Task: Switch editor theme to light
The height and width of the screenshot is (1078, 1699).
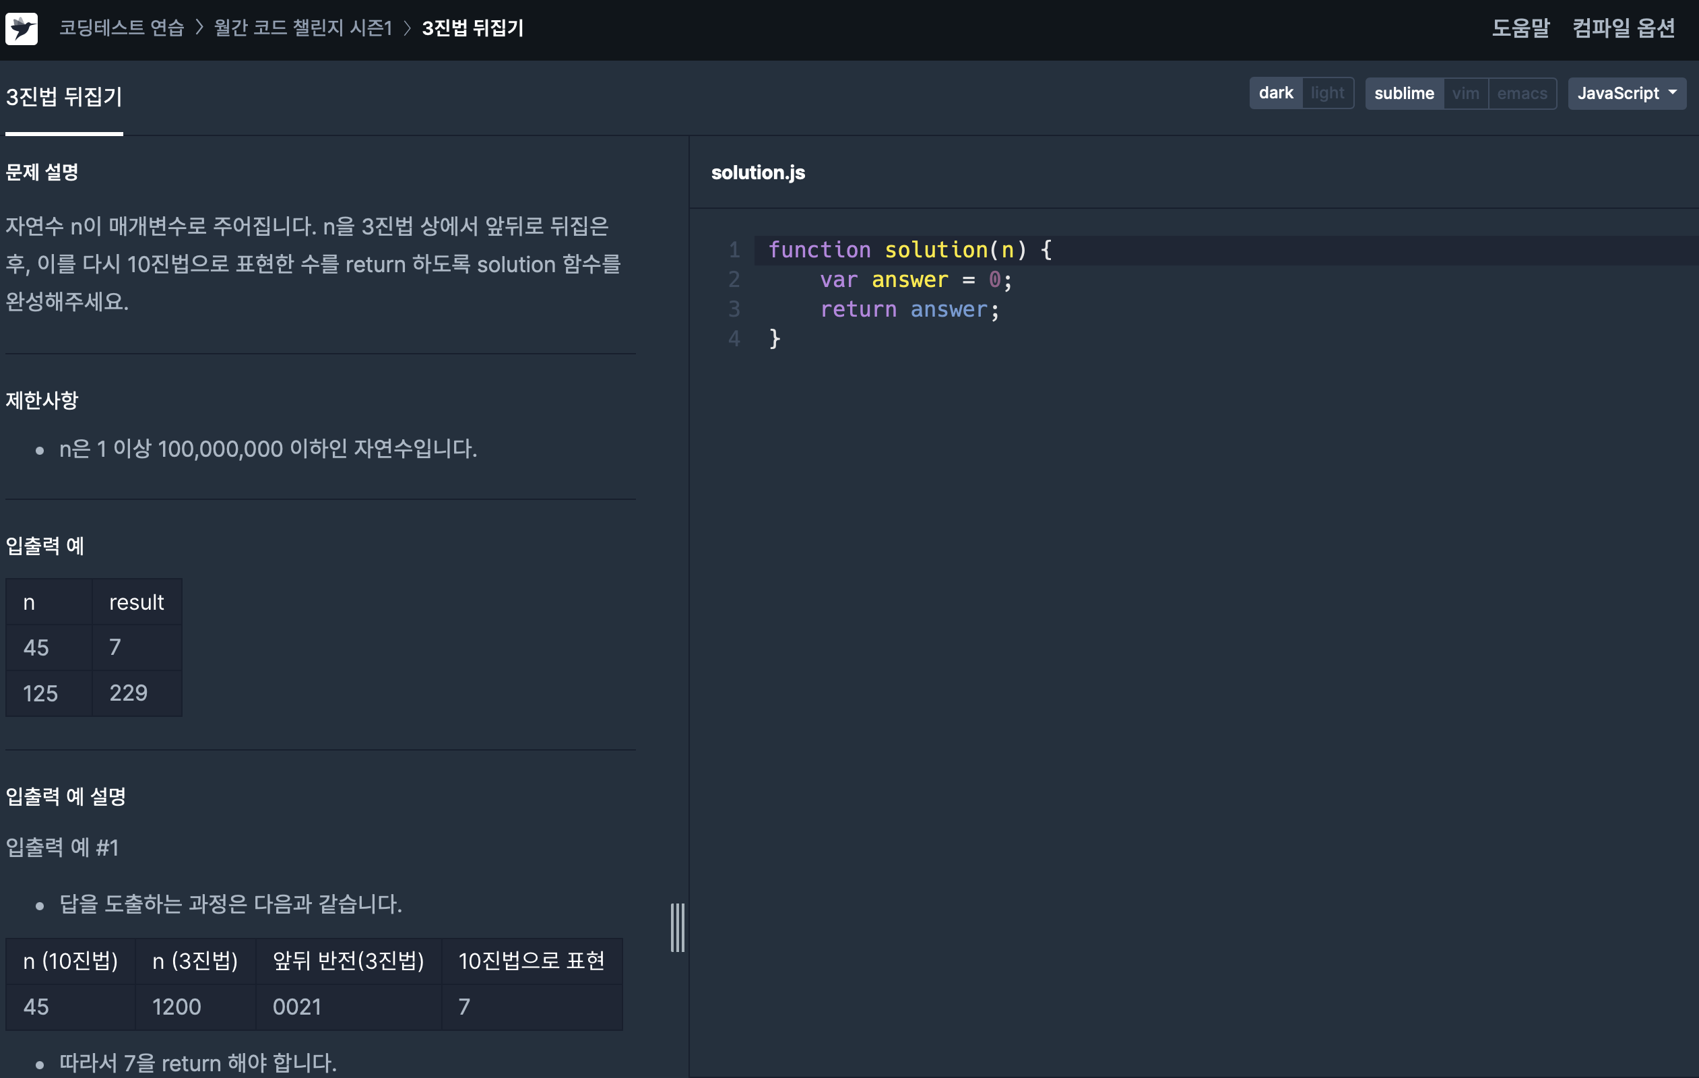Action: tap(1326, 93)
